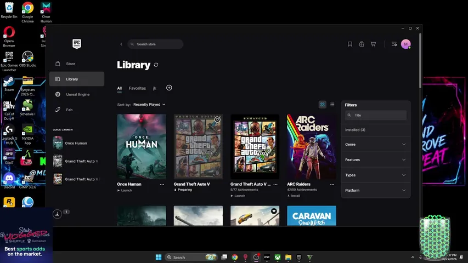Switch to list view

[x=332, y=104]
